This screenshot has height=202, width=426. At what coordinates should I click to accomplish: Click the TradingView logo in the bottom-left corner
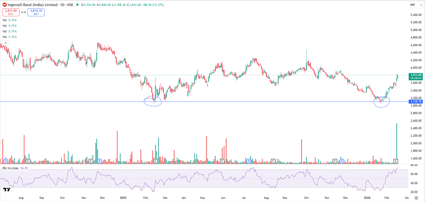point(6,189)
